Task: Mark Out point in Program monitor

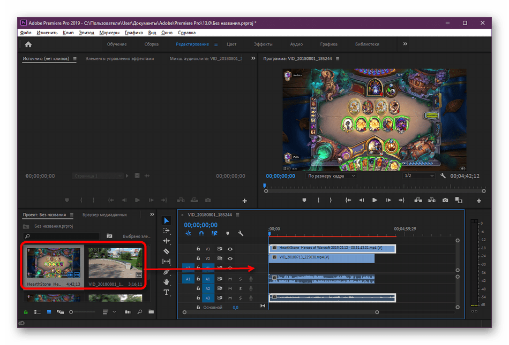Action: 331,200
